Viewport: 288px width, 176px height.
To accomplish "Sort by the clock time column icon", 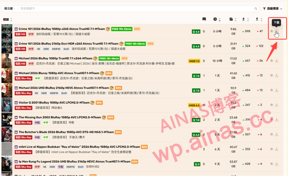I will (x=215, y=19).
